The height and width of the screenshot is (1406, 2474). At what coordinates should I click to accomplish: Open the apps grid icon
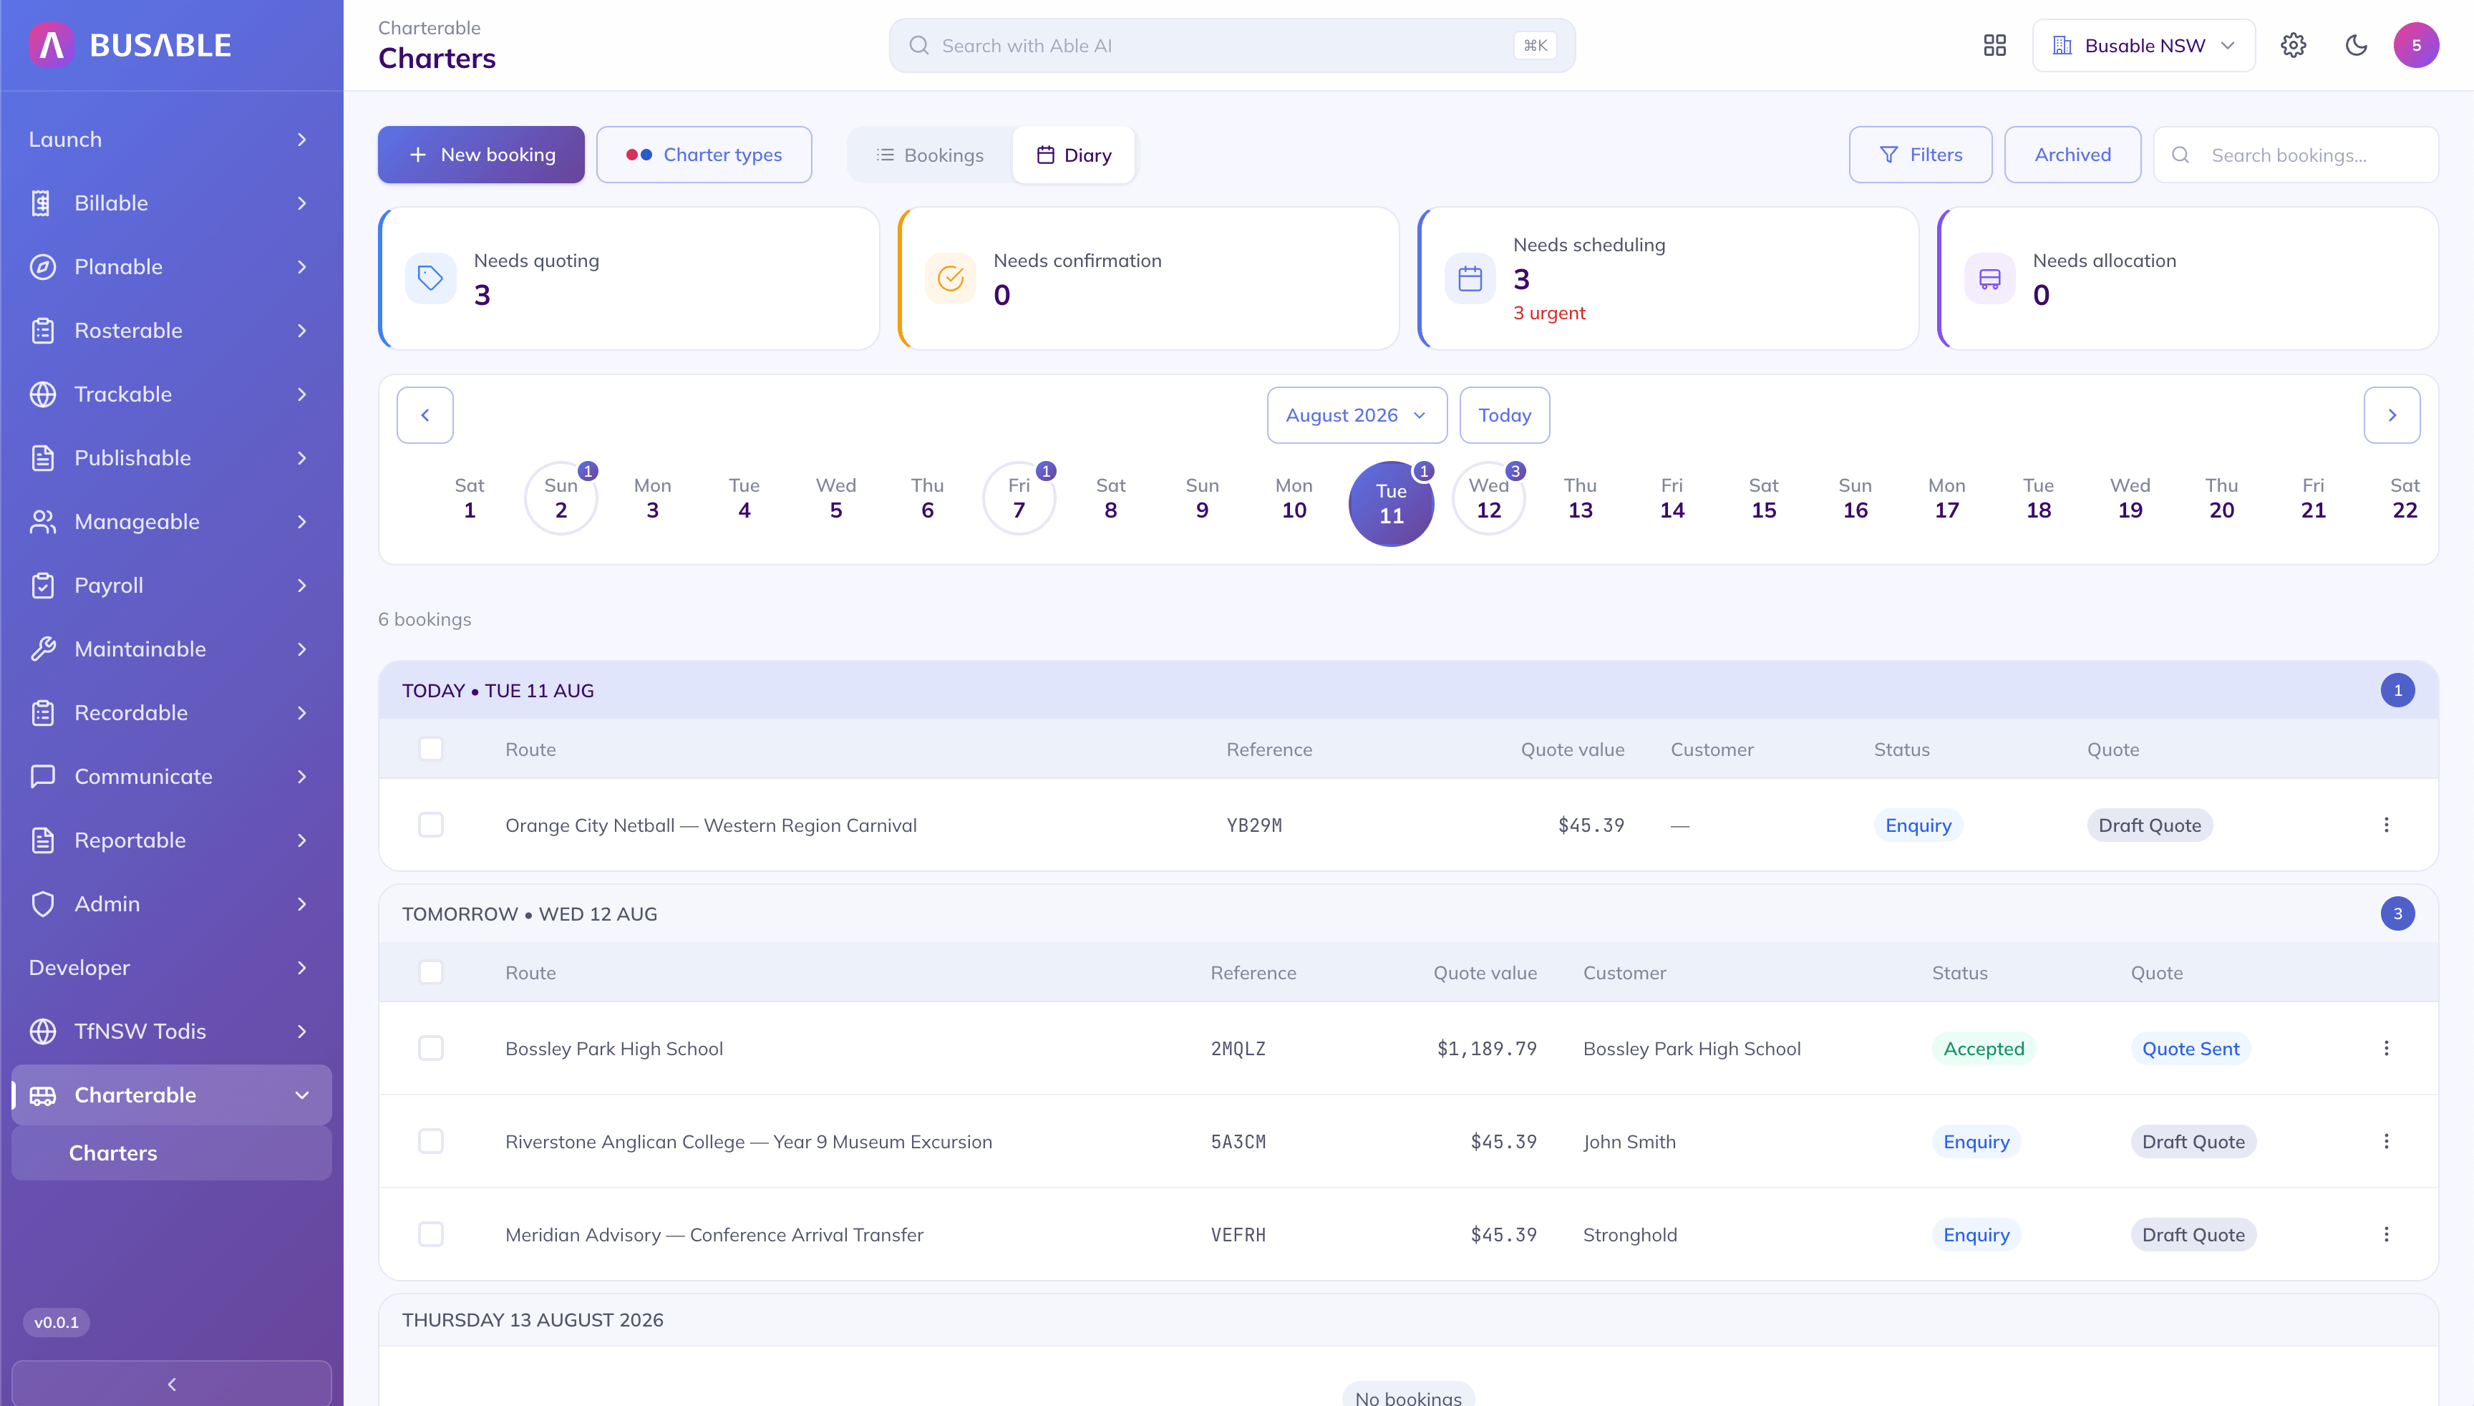[1995, 45]
